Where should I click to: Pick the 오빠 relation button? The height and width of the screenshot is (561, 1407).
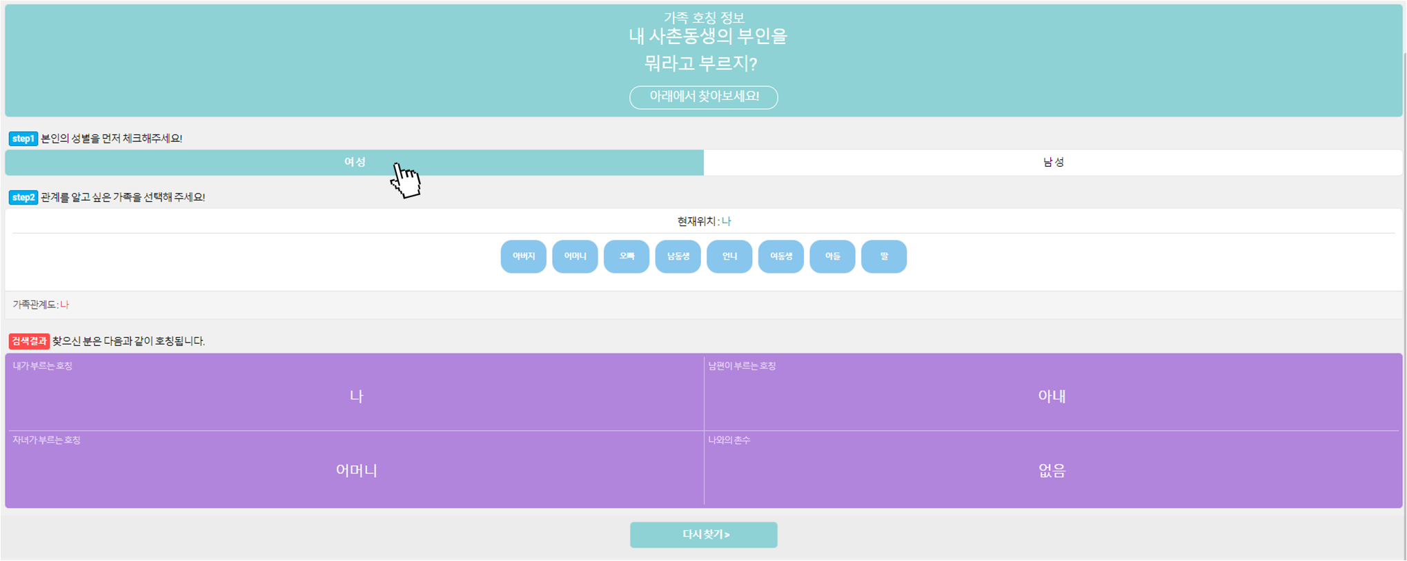coord(627,256)
